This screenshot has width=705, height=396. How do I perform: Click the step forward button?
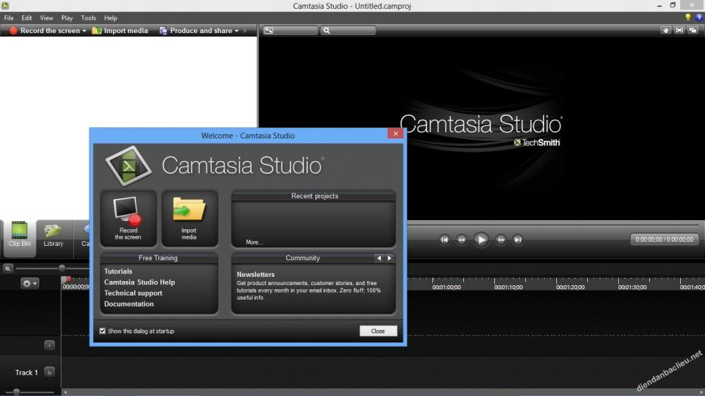click(501, 240)
